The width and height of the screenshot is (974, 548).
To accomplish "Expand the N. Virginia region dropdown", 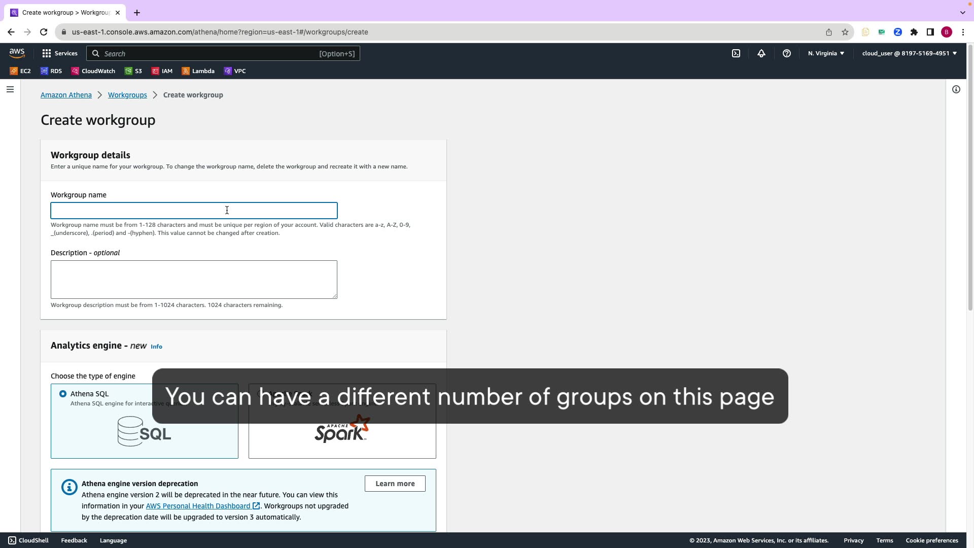I will (x=826, y=53).
